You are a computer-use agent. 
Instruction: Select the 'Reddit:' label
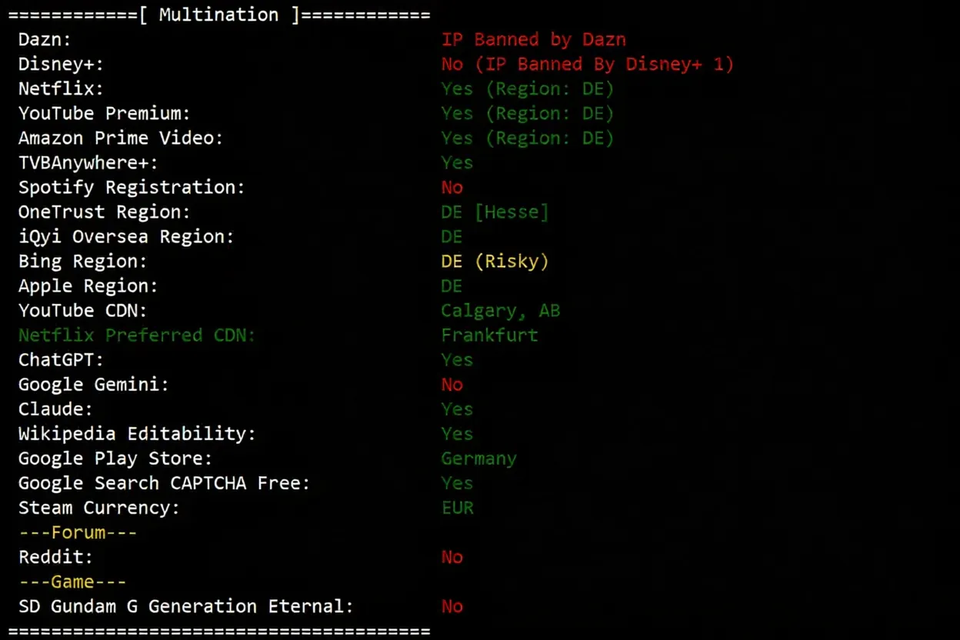tap(55, 556)
